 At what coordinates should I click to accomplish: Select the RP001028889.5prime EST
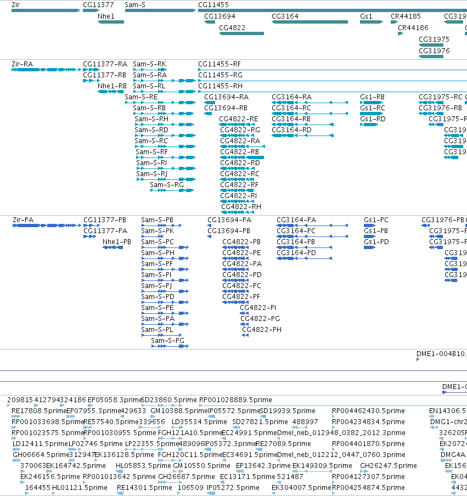tap(333, 405)
